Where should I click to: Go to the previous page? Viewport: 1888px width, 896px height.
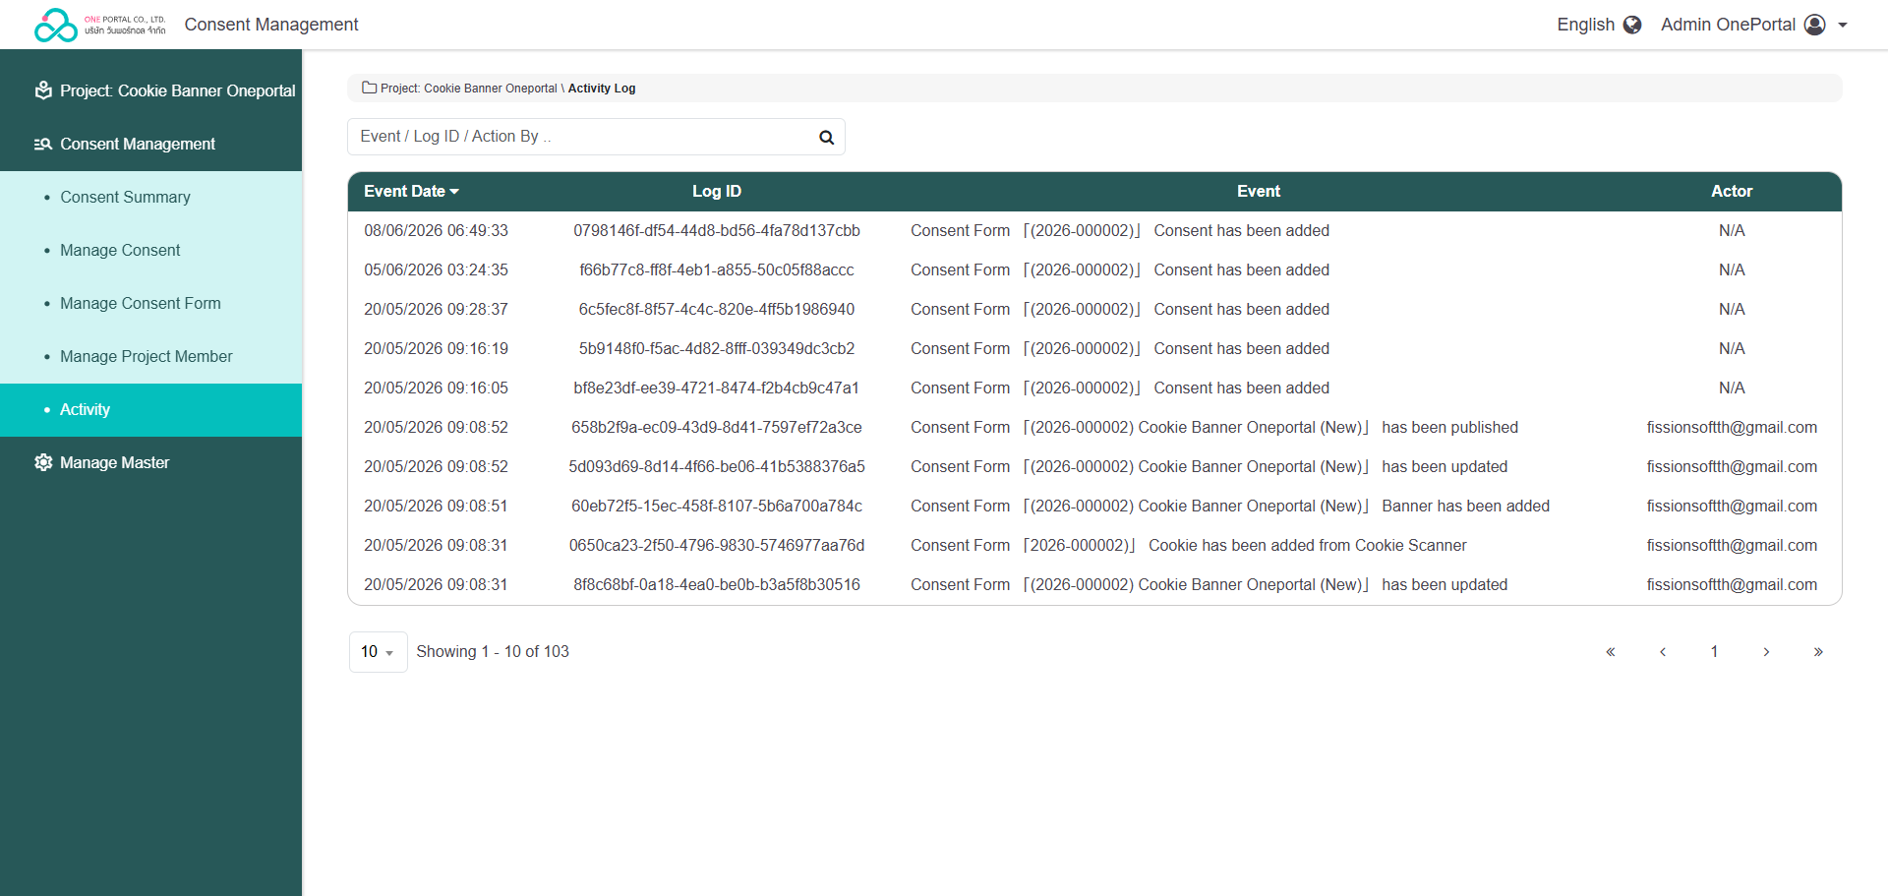(1663, 652)
